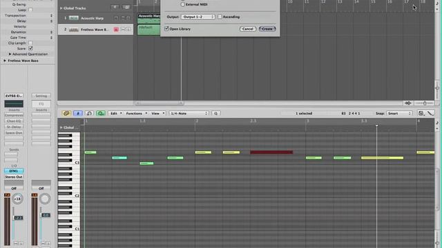Open the piano roll Edit menu
This screenshot has height=248, width=442.
tap(116, 113)
